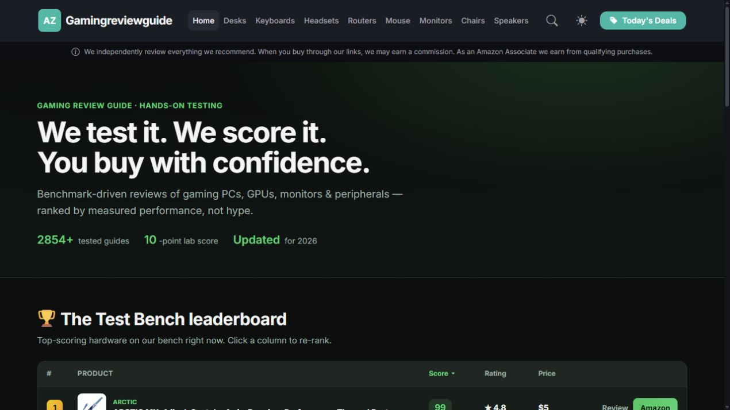Open the search magnifier icon
This screenshot has width=730, height=410.
click(x=552, y=21)
